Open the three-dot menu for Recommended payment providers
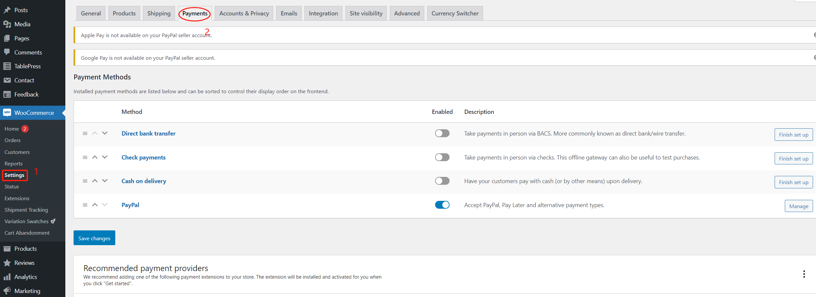Screen dimensions: 816x297 [804, 274]
